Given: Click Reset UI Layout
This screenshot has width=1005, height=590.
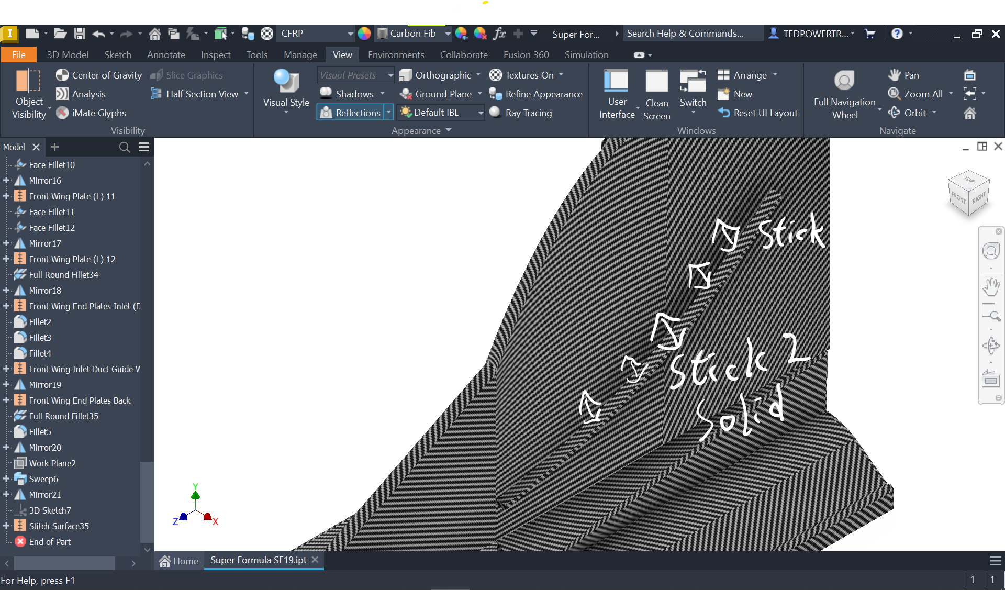Looking at the screenshot, I should pyautogui.click(x=757, y=113).
